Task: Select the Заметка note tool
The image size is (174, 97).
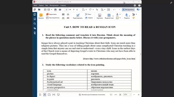Action: [41, 16]
